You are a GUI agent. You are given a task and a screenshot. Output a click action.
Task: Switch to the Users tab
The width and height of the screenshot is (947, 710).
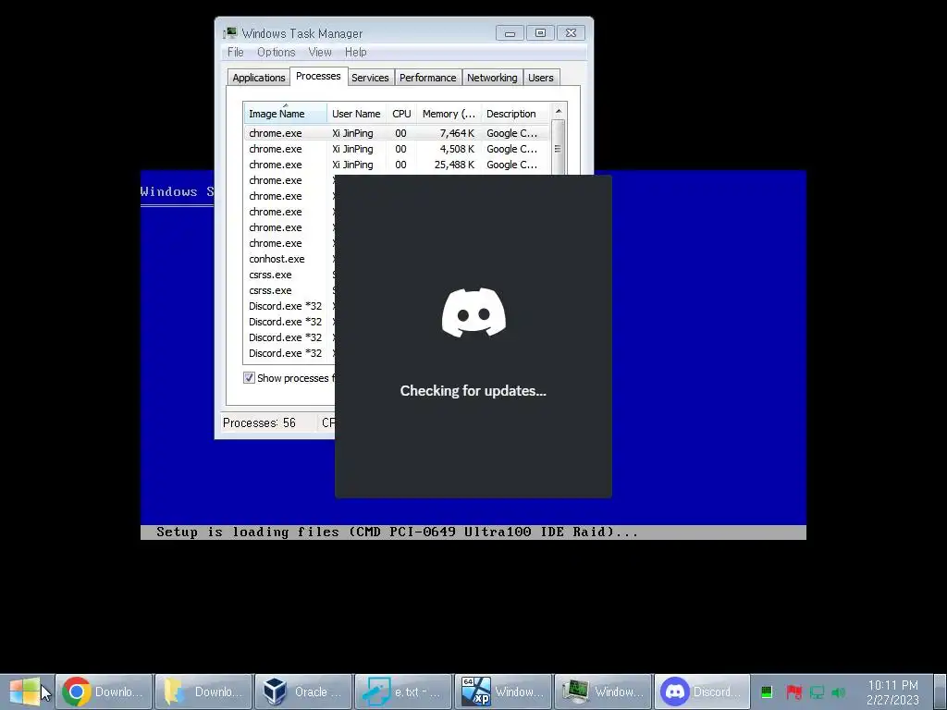(x=540, y=78)
